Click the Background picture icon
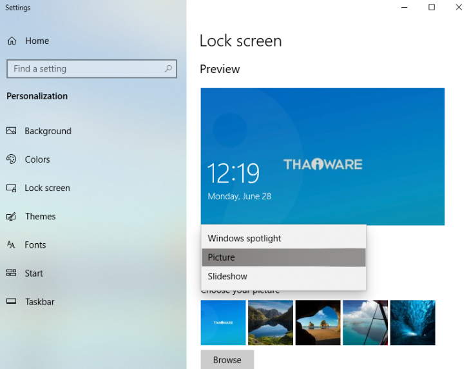This screenshot has height=369, width=469. point(12,131)
